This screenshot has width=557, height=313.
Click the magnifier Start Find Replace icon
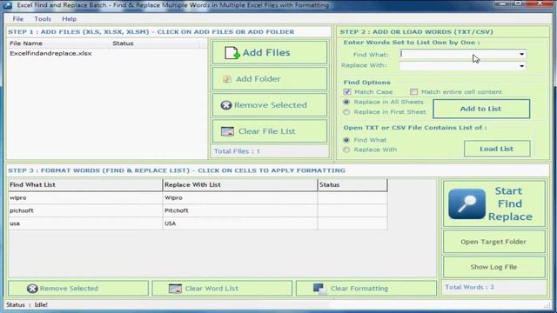(466, 204)
